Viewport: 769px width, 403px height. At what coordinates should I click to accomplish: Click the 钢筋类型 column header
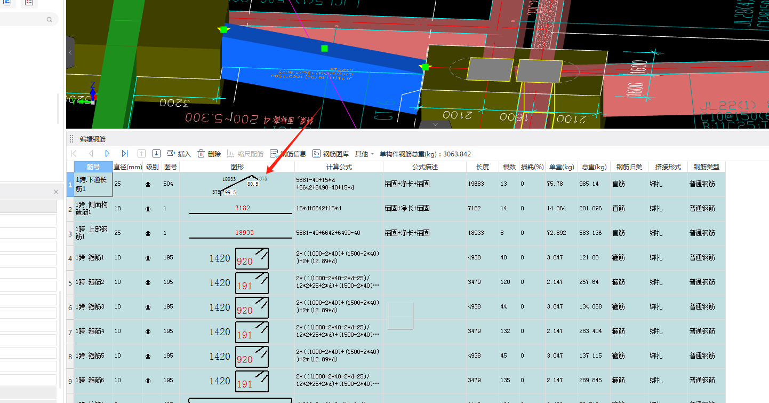[x=706, y=167]
